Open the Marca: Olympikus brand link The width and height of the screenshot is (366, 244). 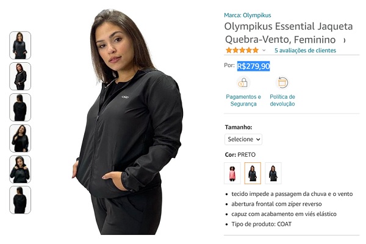click(248, 15)
